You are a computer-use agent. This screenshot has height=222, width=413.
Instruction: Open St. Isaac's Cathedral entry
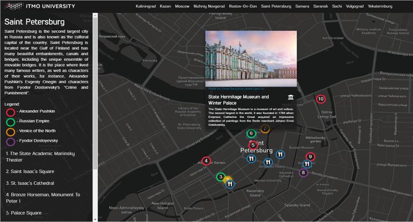pyautogui.click(x=30, y=183)
